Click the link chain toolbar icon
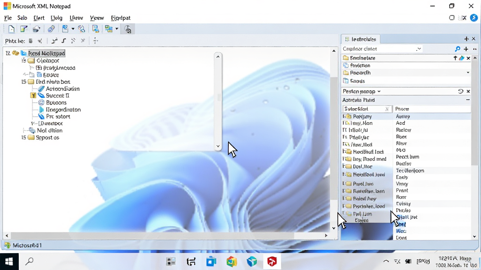The height and width of the screenshot is (270, 481). [x=51, y=29]
